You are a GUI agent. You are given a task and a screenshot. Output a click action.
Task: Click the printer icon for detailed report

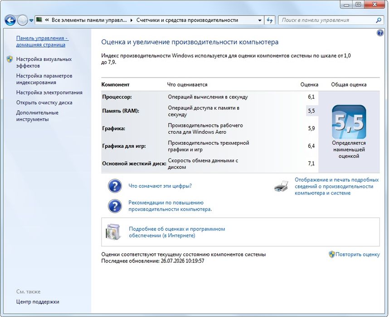coord(282,186)
